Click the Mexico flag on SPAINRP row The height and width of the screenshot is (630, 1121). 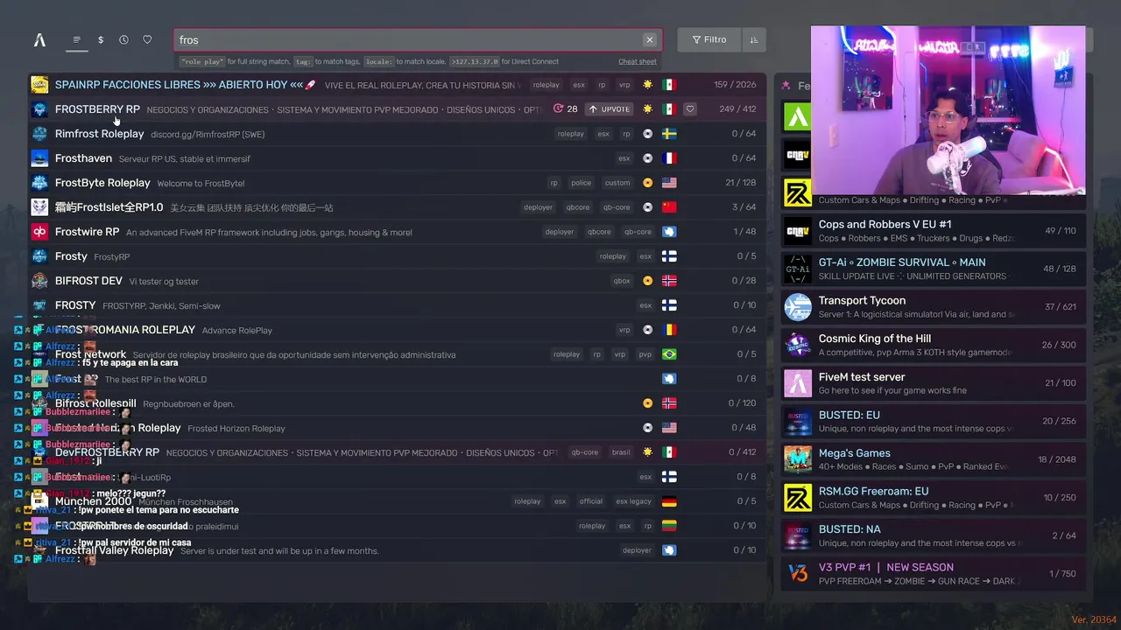coord(669,85)
